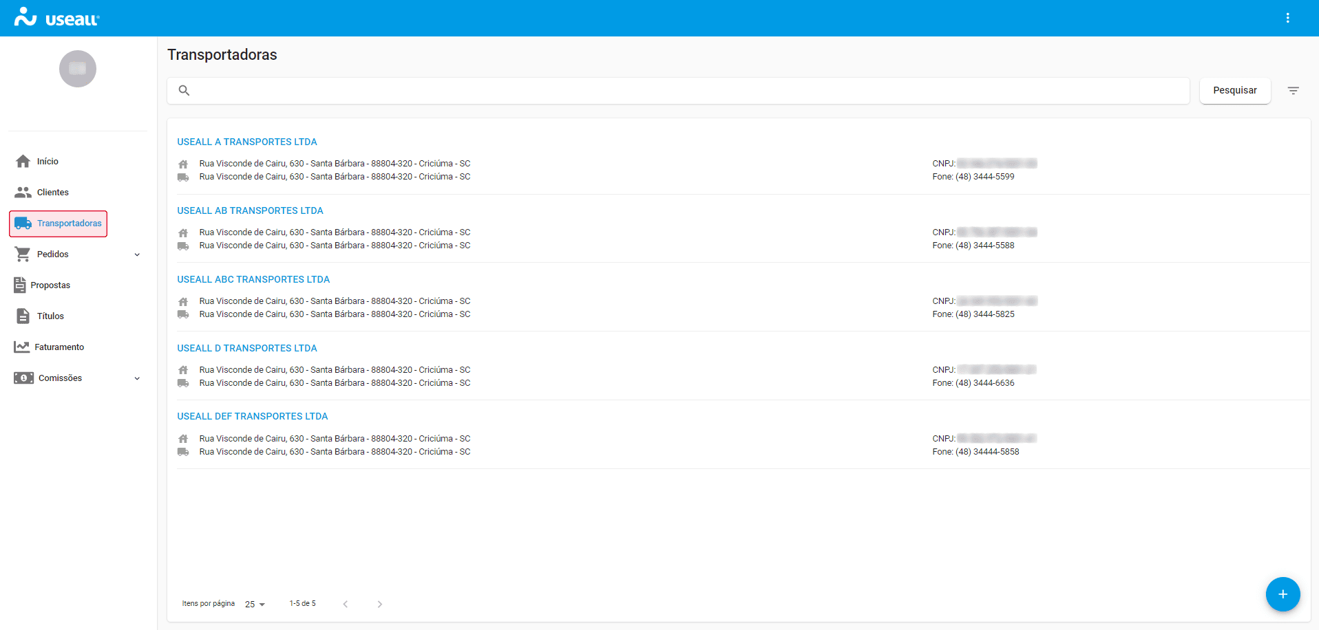Open USEALL AB TRANSPORTES LTDA

point(250,210)
